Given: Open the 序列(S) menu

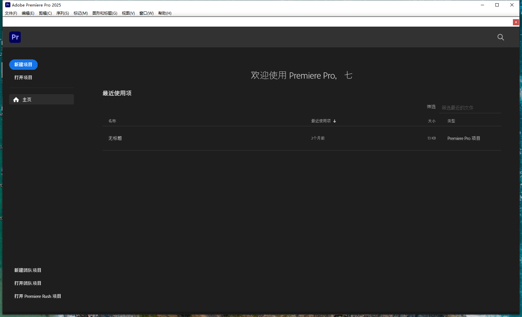Looking at the screenshot, I should pyautogui.click(x=62, y=13).
